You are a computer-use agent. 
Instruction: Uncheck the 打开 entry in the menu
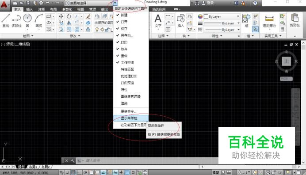131,22
